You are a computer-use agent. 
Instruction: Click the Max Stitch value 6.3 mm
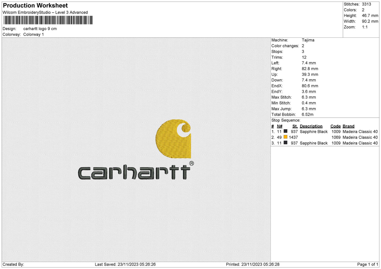click(x=309, y=97)
